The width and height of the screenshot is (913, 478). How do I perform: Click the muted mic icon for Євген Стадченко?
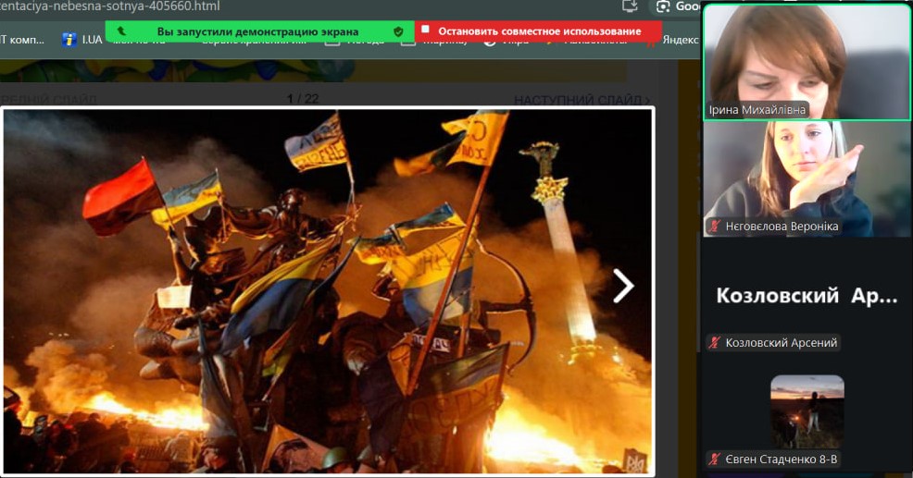click(x=715, y=459)
